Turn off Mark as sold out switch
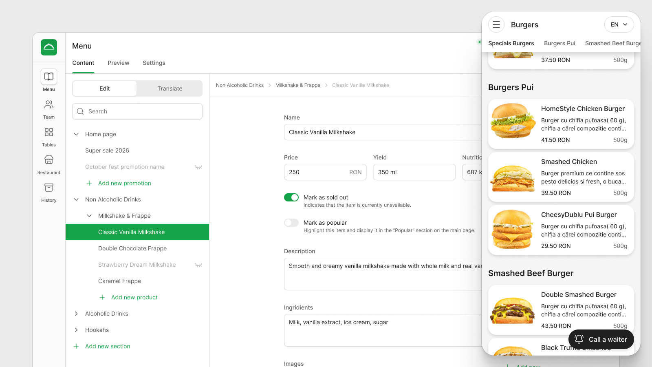 click(x=291, y=197)
